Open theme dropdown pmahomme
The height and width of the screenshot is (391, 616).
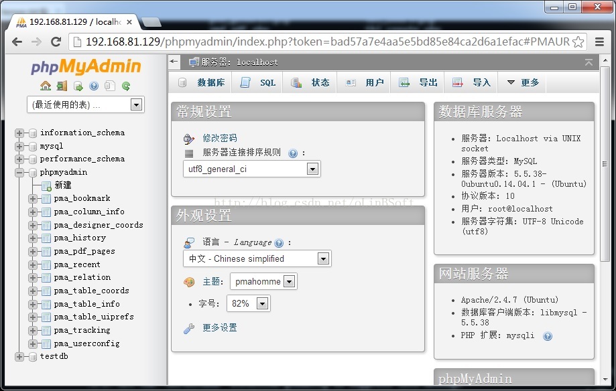click(263, 281)
